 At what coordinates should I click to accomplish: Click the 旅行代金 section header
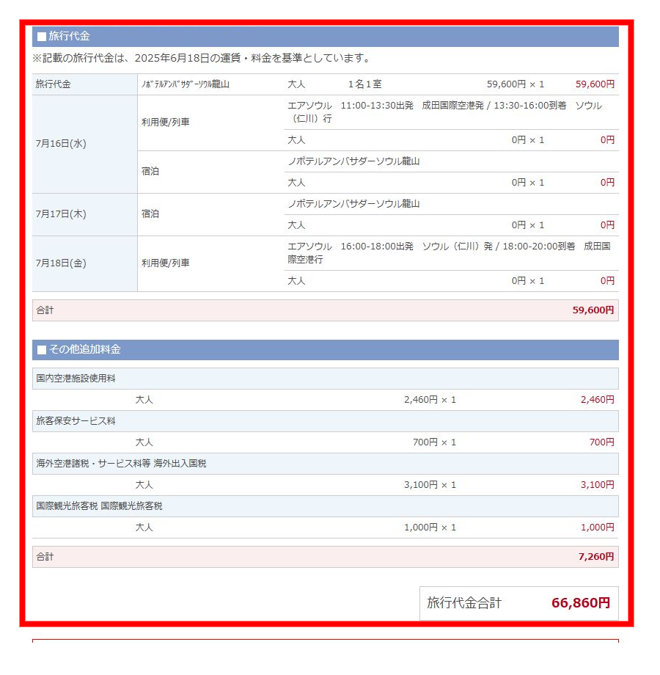coord(326,36)
